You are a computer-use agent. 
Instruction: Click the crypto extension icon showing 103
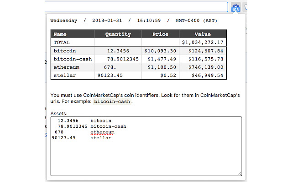point(235,7)
